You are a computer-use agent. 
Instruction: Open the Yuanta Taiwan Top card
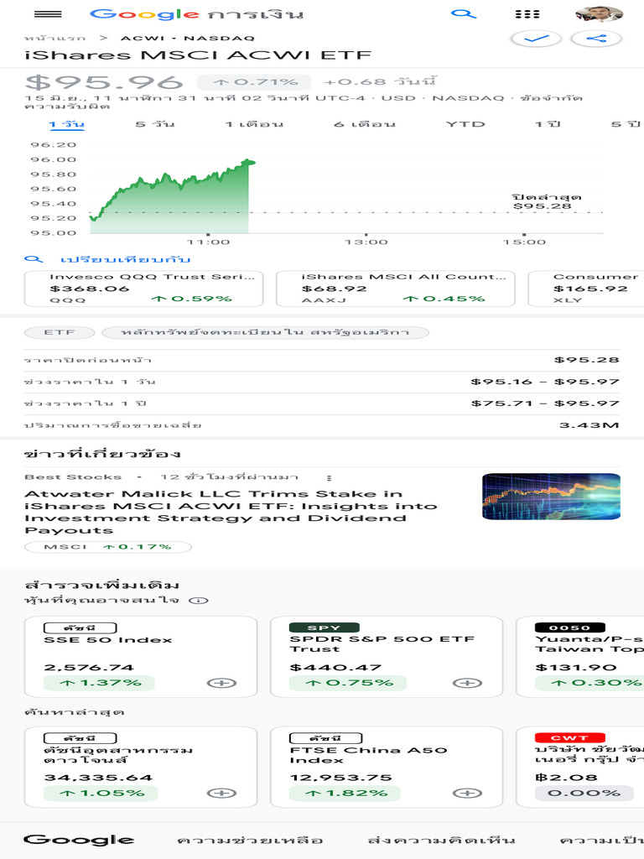[580, 657]
